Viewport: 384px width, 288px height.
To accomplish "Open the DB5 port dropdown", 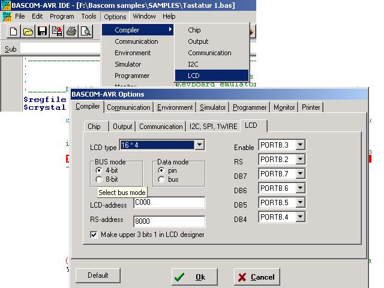I will [300, 203].
